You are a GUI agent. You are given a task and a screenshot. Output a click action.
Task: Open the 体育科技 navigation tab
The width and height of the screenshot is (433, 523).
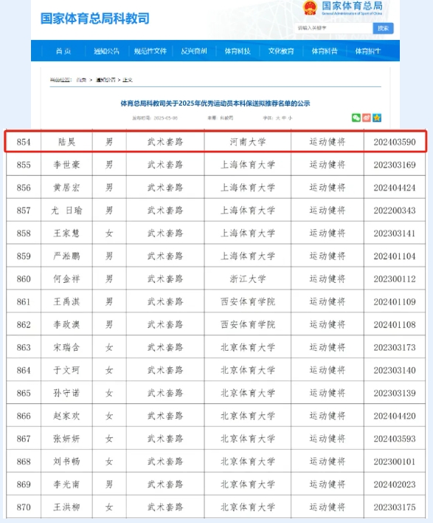(238, 51)
